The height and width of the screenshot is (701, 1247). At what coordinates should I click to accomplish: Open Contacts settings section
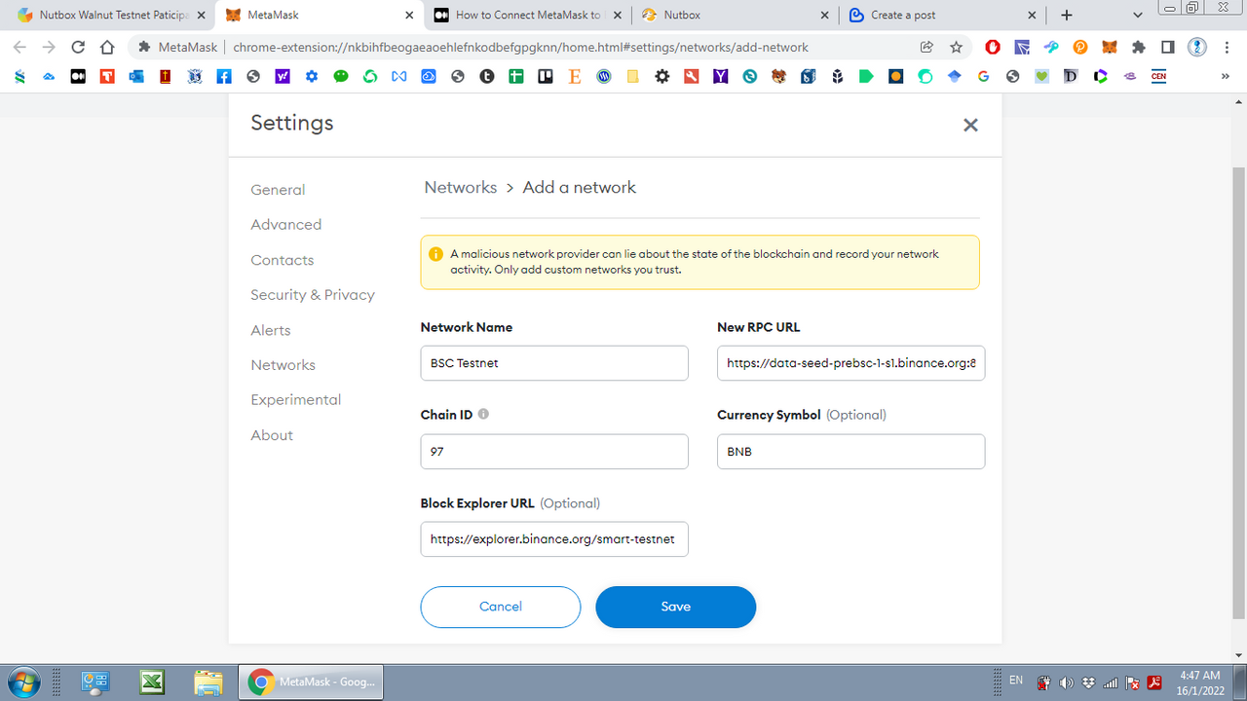coord(282,260)
